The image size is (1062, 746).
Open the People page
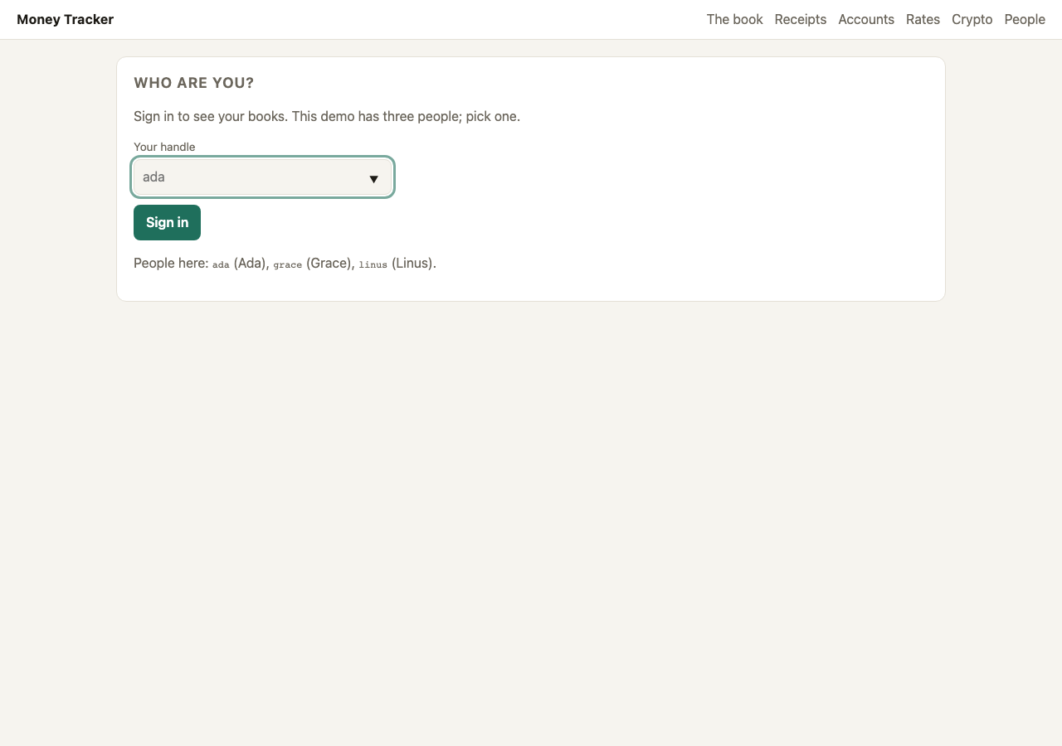[x=1025, y=19]
